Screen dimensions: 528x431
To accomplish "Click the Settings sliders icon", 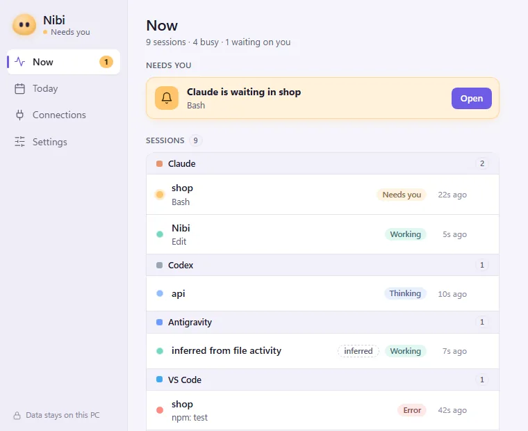I will point(20,142).
